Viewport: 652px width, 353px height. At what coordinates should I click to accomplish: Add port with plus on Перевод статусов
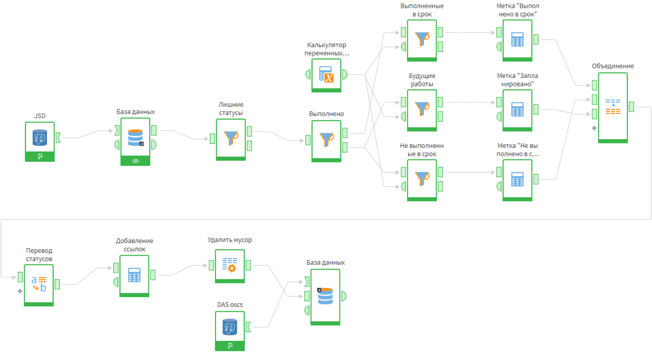click(20, 291)
